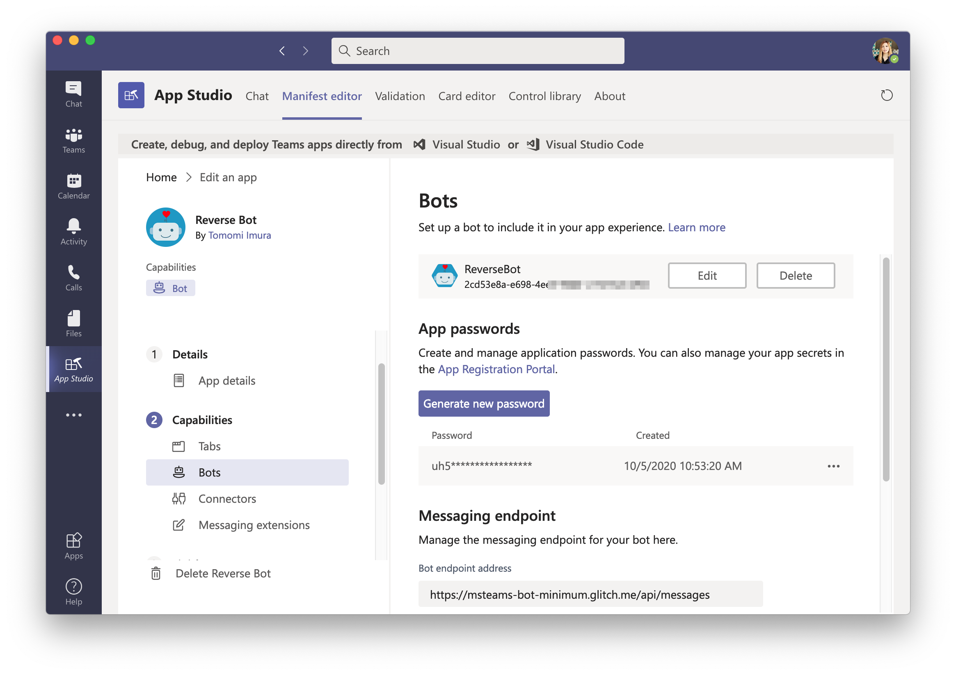Expand the Details section in step one

click(x=190, y=354)
